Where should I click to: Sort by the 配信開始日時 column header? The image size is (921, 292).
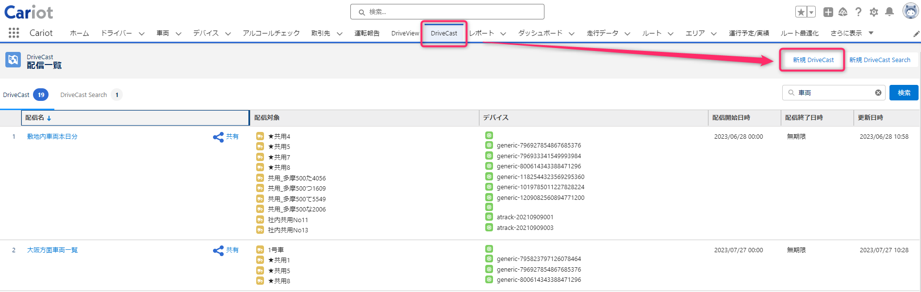point(744,118)
